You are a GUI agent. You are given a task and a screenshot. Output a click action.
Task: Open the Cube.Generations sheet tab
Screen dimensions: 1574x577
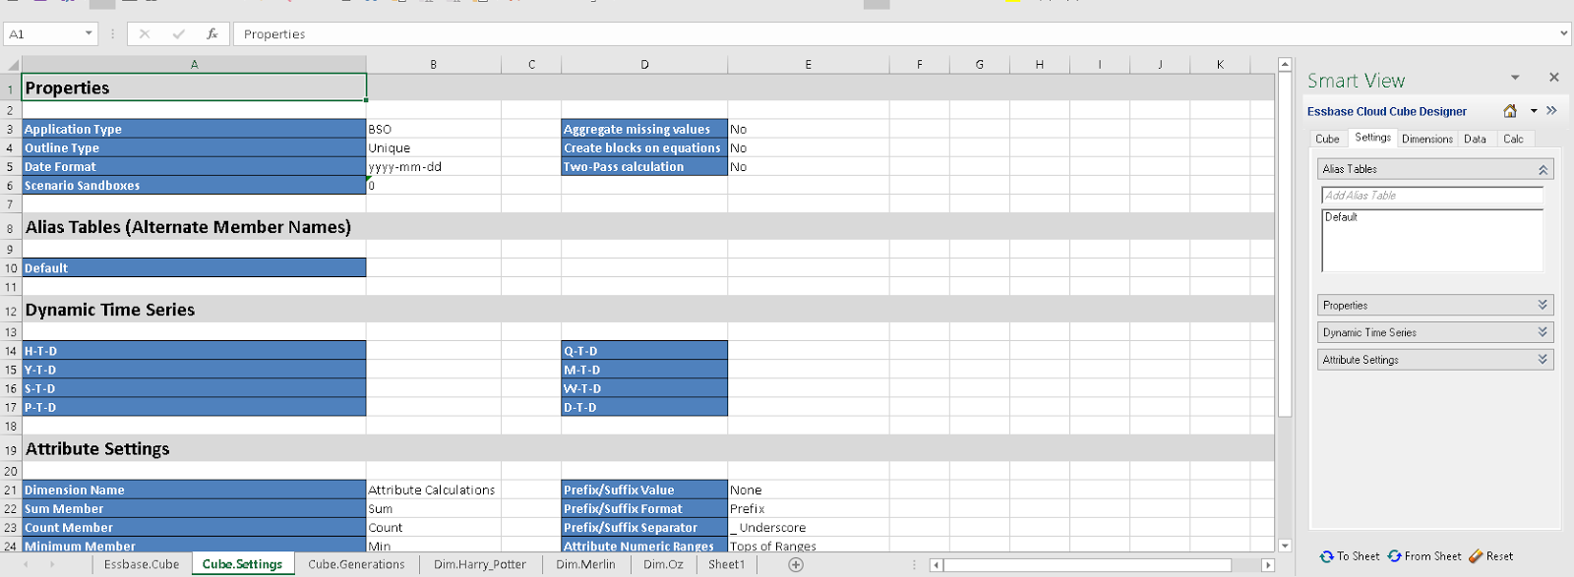(x=356, y=564)
